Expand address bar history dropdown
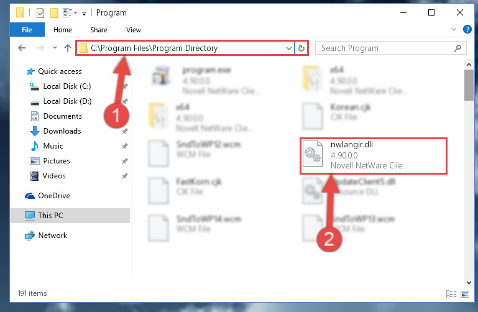The height and width of the screenshot is (312, 478). (x=288, y=48)
